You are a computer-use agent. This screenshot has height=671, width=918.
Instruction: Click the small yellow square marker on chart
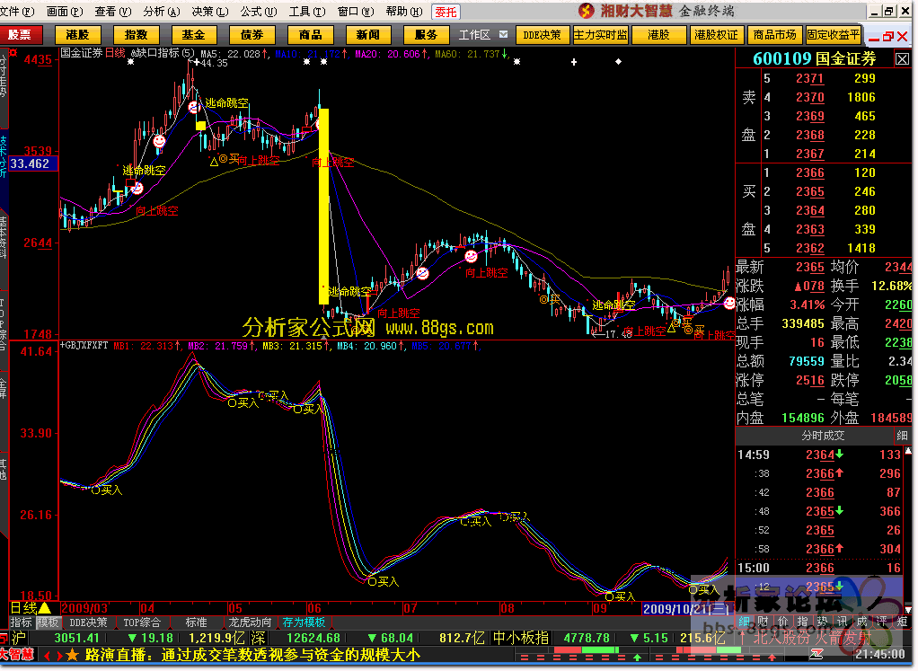pos(201,125)
